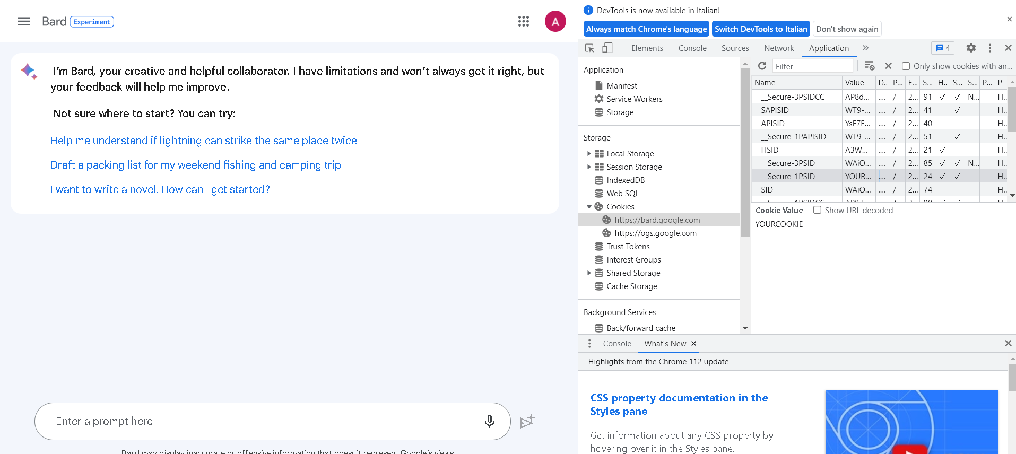Expand the Session Storage tree node
1016x454 pixels.
point(589,167)
